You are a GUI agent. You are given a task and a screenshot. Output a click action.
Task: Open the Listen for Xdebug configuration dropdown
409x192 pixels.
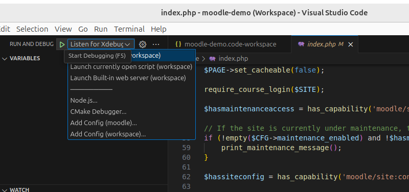pyautogui.click(x=101, y=44)
